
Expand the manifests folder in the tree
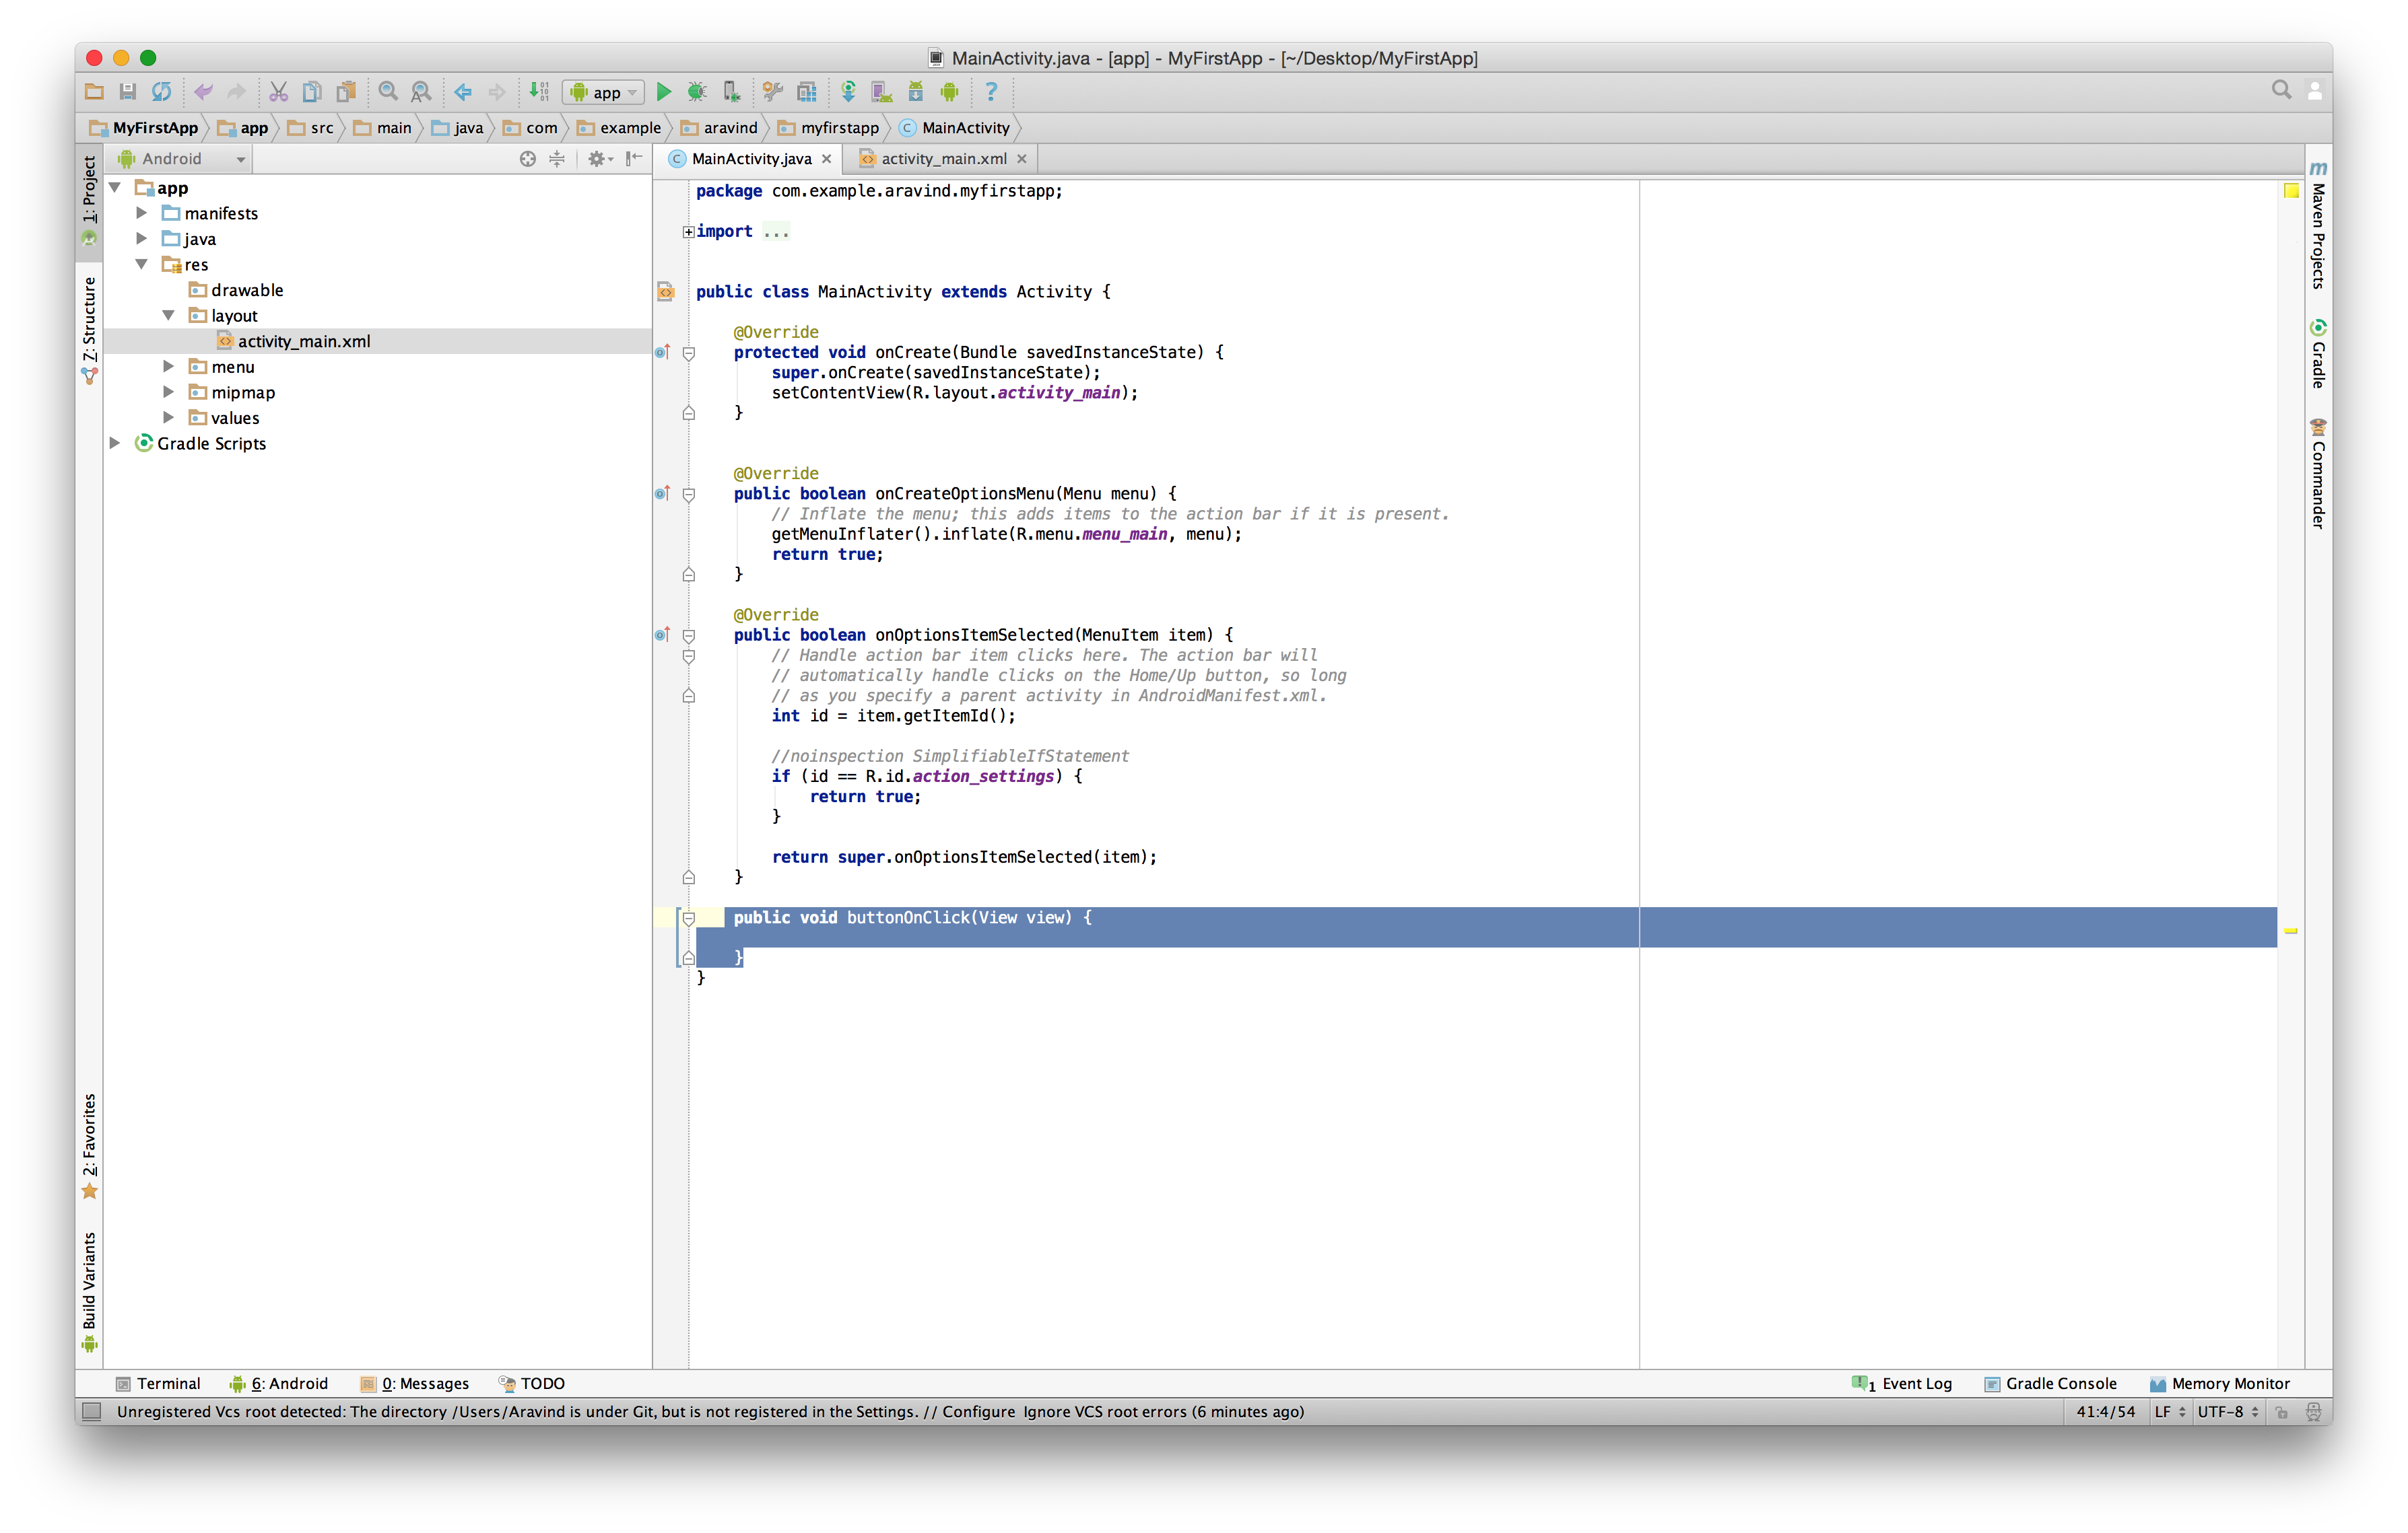coord(142,213)
